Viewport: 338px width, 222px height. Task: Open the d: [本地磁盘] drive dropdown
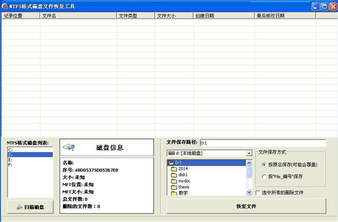click(x=248, y=153)
